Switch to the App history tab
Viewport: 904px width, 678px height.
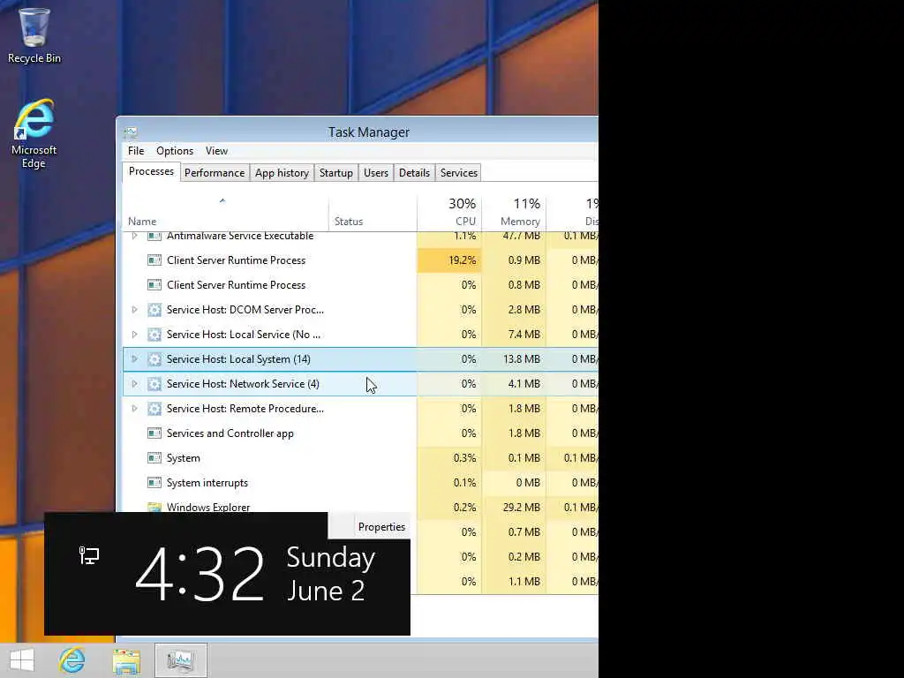[x=282, y=173]
